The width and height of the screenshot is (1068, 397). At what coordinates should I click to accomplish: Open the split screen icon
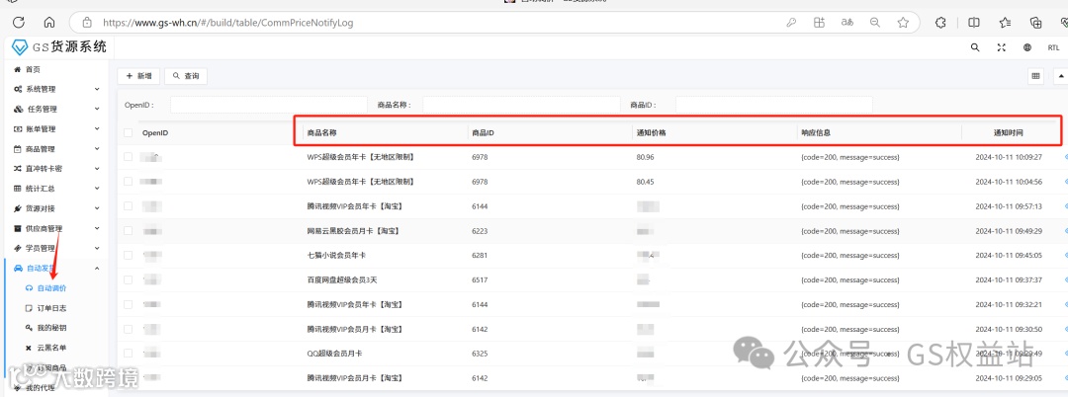tap(974, 23)
